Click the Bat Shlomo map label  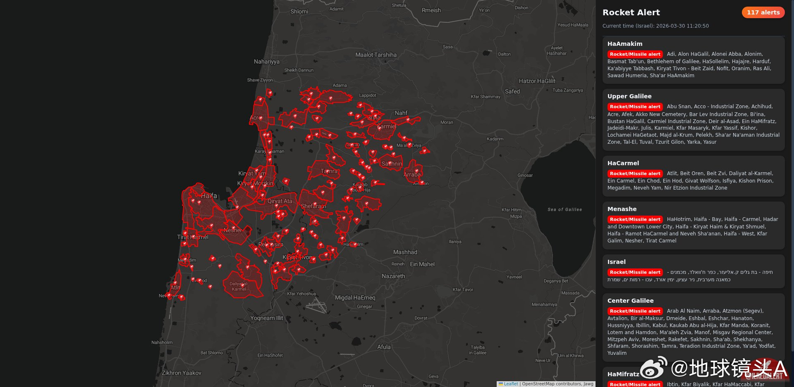coord(212,353)
